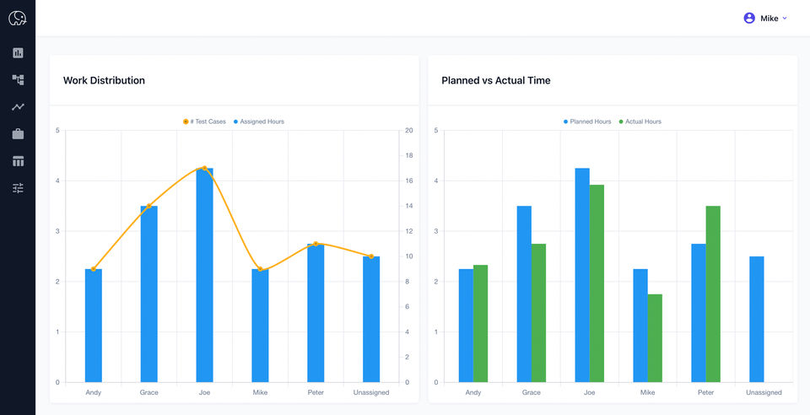Toggle the # Test Cases legend item

click(x=204, y=121)
